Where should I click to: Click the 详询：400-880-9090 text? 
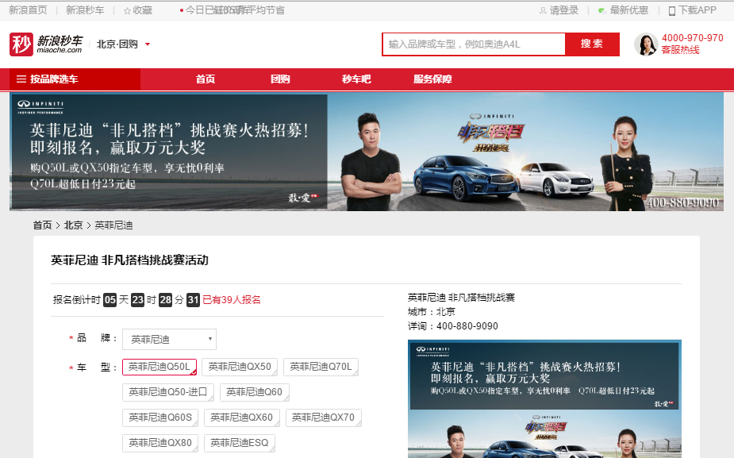(x=452, y=326)
